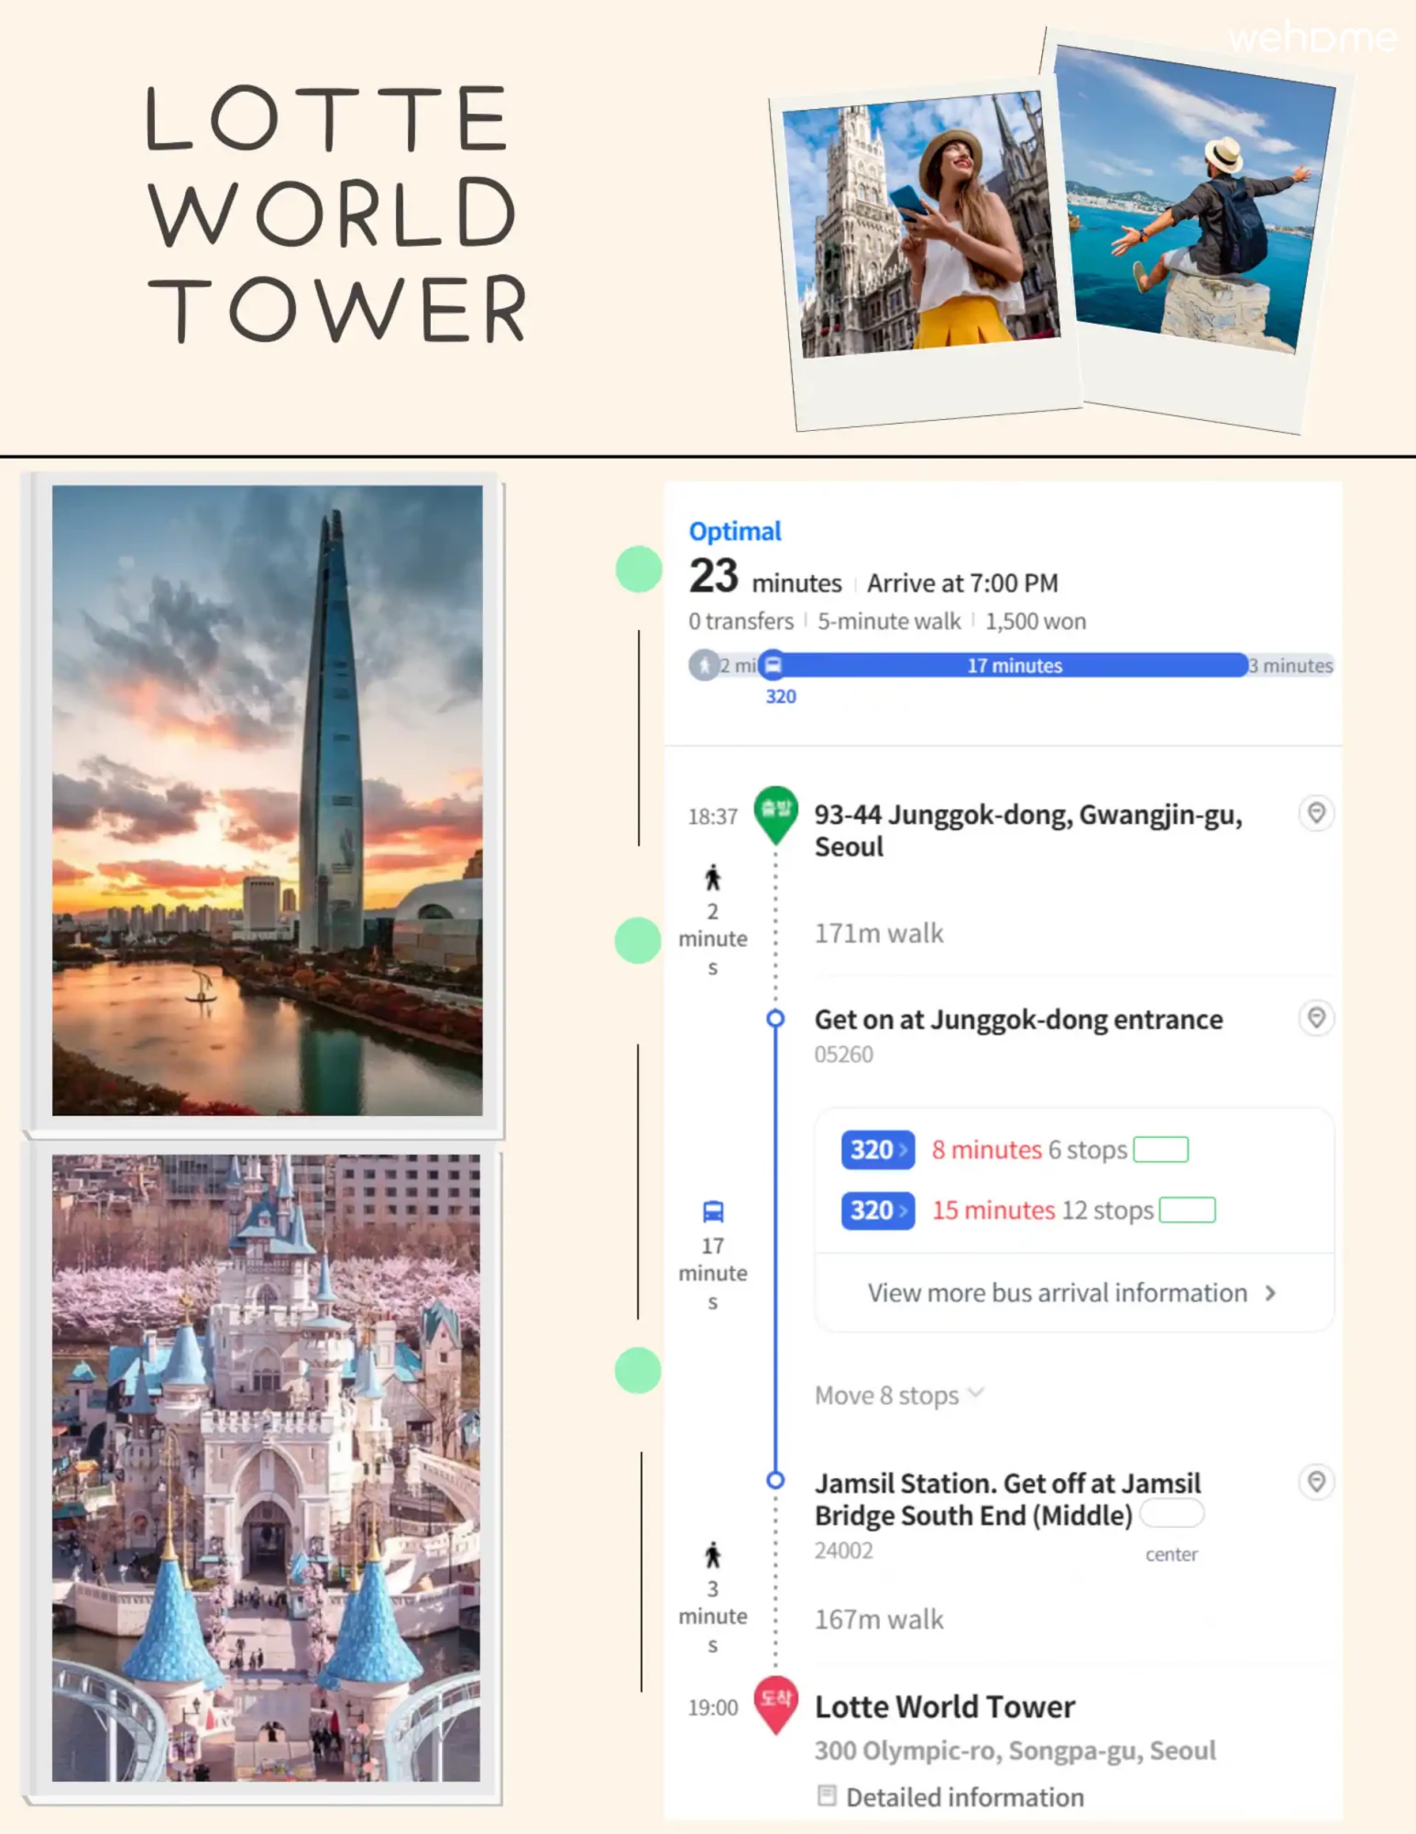Viewport: 1416px width, 1834px height.
Task: Click the center label near Jamsil stop
Action: point(1171,1554)
